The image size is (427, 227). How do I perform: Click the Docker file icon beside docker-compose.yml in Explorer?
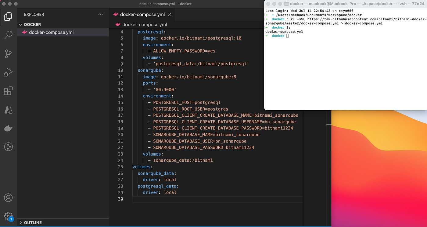[25, 32]
